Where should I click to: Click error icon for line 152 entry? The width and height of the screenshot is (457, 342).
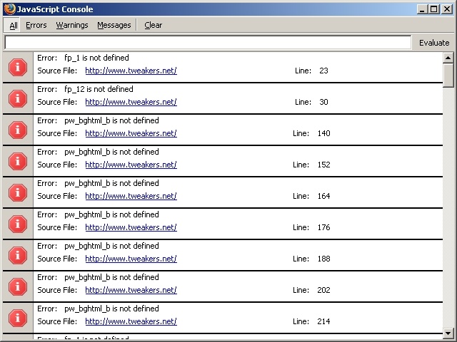click(x=18, y=162)
